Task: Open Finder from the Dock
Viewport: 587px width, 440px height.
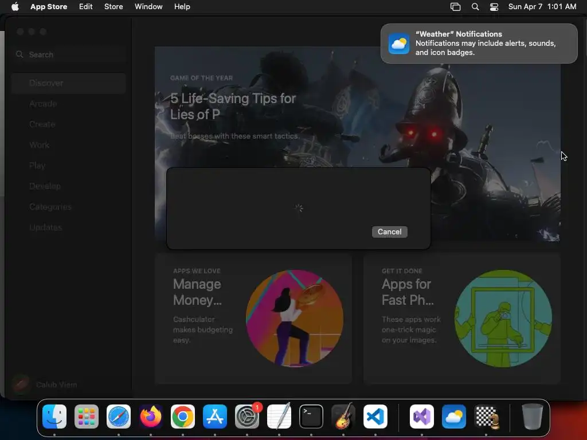Action: pyautogui.click(x=54, y=417)
